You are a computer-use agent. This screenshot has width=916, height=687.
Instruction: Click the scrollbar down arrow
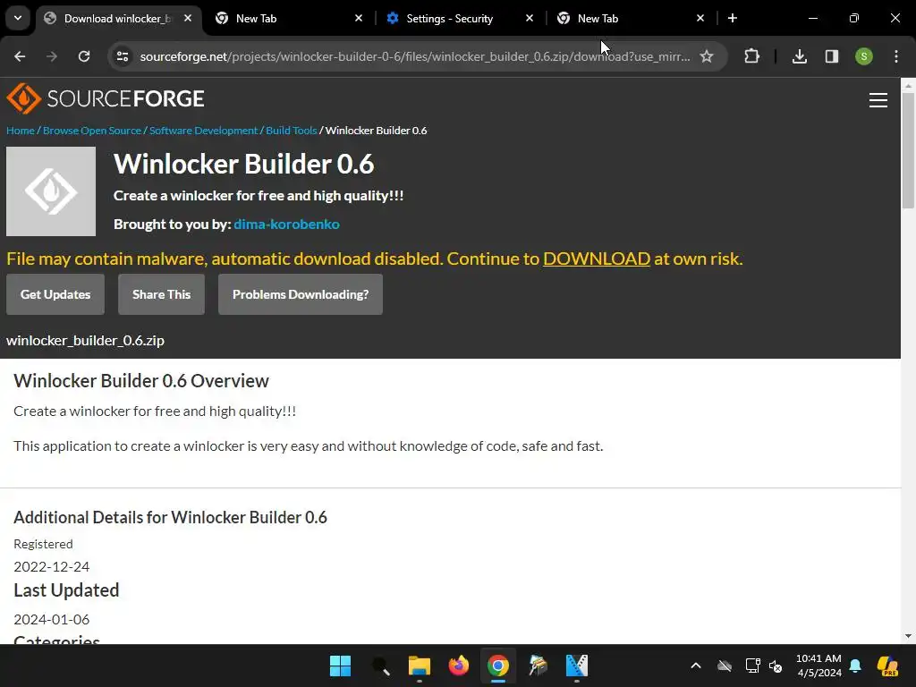[x=908, y=636]
